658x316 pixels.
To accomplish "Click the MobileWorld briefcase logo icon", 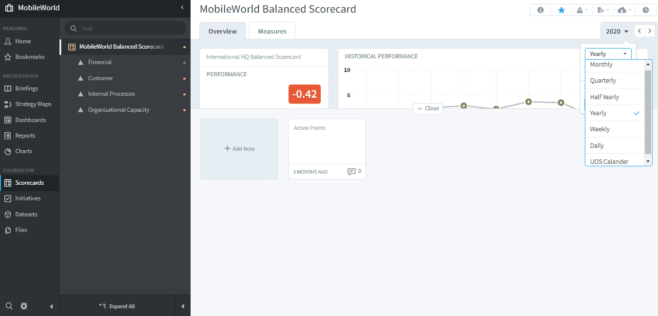I will point(9,8).
